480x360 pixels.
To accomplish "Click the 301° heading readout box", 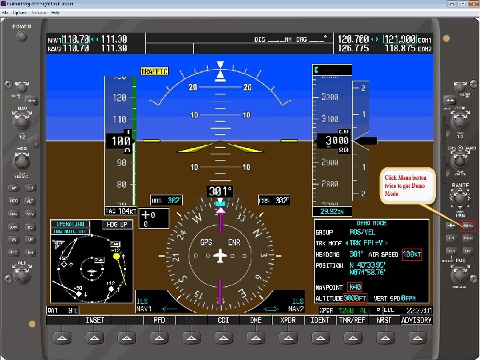I will coord(220,191).
